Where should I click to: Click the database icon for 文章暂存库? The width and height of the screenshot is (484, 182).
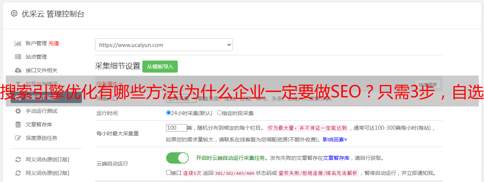pyautogui.click(x=18, y=124)
